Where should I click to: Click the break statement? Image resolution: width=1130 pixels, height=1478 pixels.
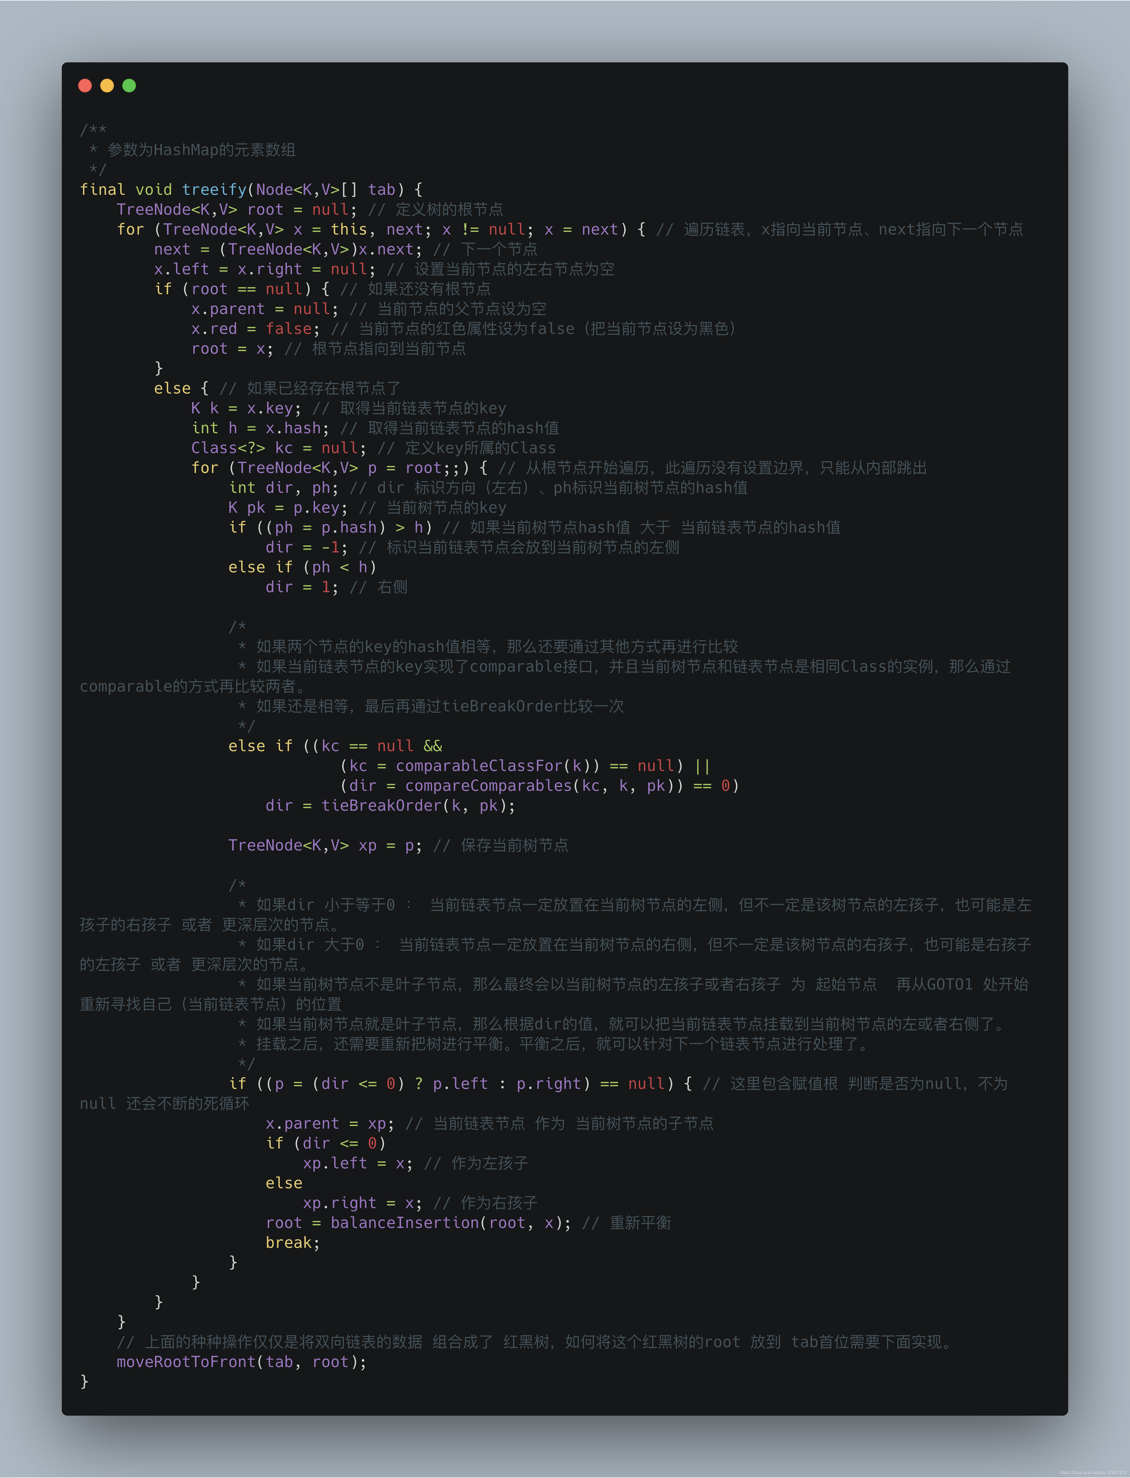click(293, 1243)
